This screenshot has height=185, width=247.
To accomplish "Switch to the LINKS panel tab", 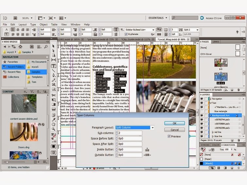I will [216, 42].
